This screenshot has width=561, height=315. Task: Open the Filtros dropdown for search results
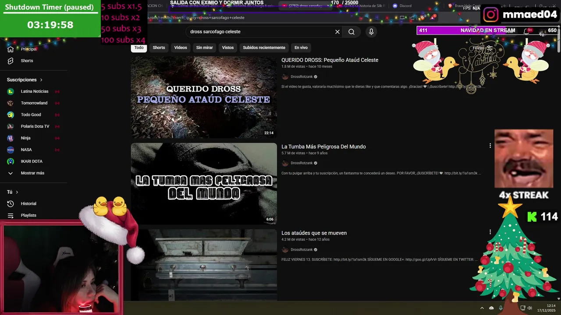482,48
